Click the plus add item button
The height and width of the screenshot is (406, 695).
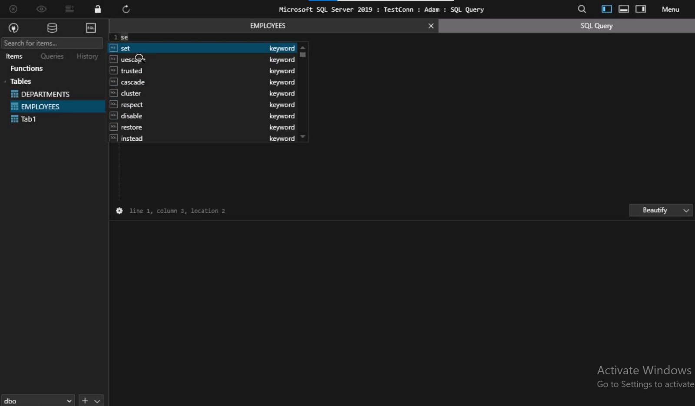(85, 400)
